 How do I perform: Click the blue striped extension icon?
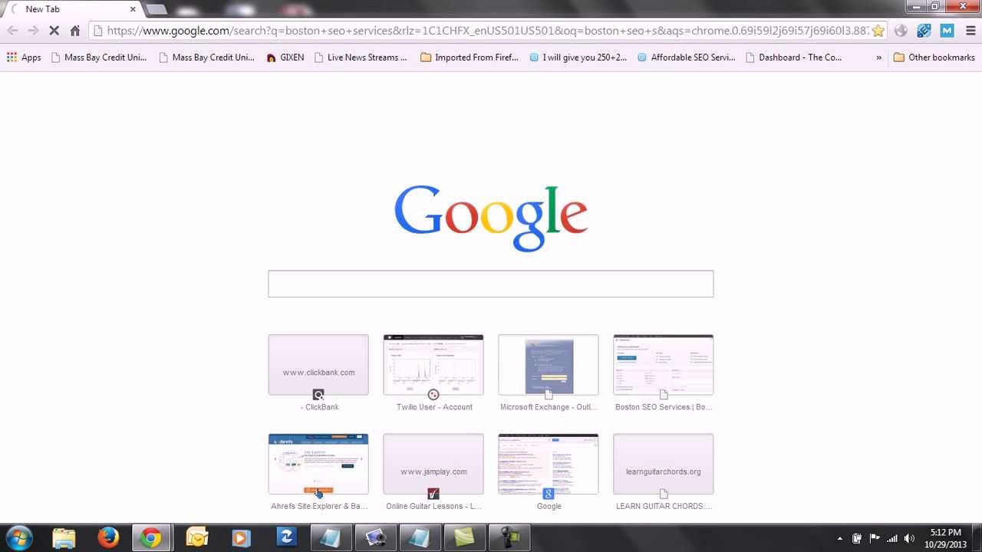(x=924, y=31)
